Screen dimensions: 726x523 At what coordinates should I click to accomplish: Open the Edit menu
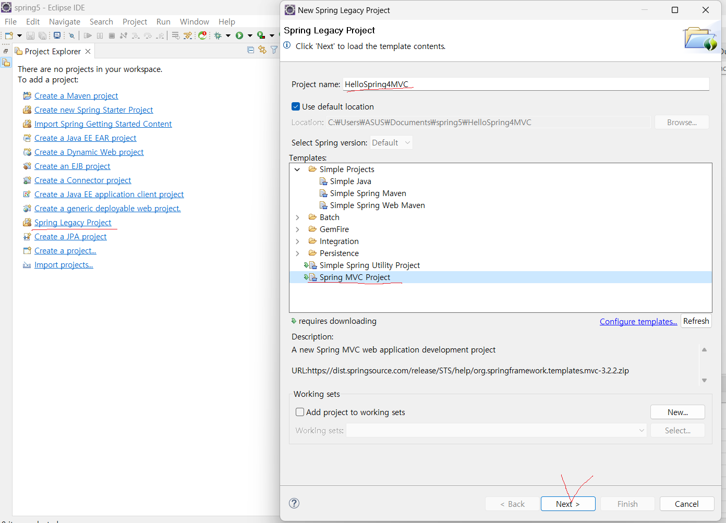(33, 21)
